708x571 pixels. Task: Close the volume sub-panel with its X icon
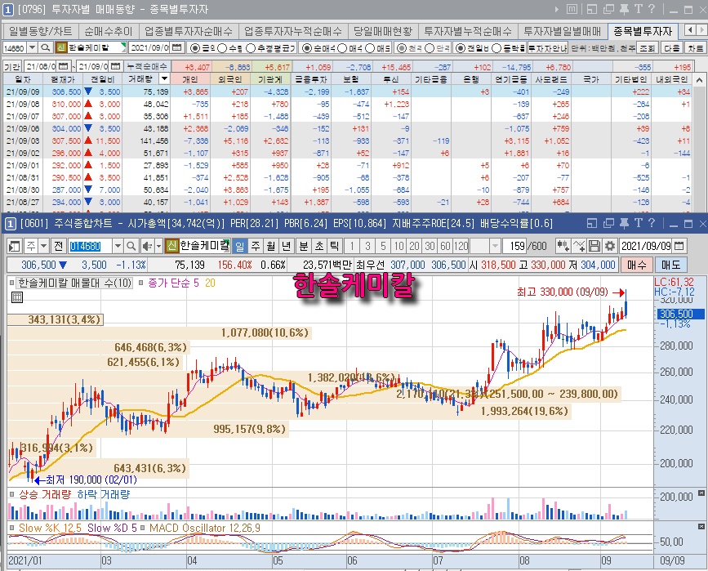[701, 493]
